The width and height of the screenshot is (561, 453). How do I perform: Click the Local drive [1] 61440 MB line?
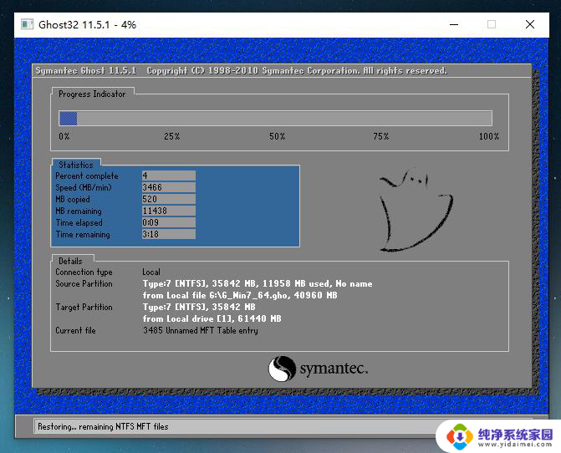click(212, 318)
